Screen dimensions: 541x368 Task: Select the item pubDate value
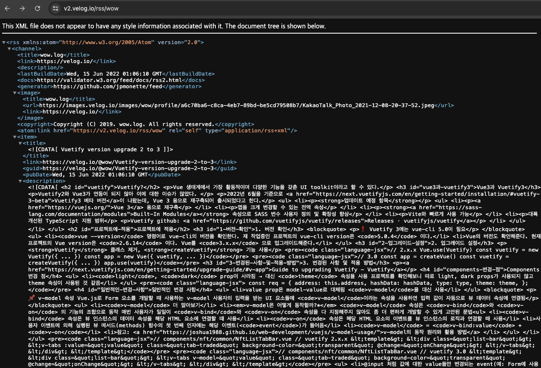(x=100, y=175)
